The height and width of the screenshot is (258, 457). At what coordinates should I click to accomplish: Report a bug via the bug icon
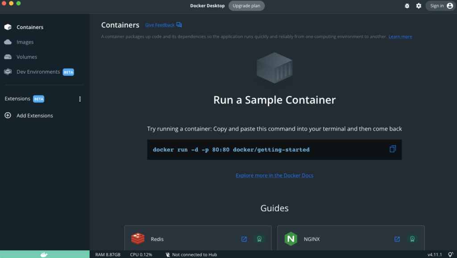pyautogui.click(x=407, y=6)
